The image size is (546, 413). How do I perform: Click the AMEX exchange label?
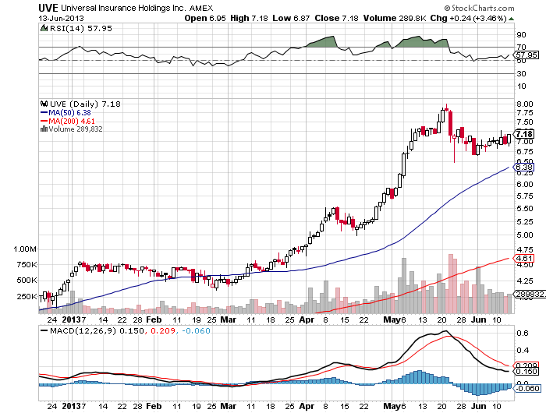(x=201, y=8)
